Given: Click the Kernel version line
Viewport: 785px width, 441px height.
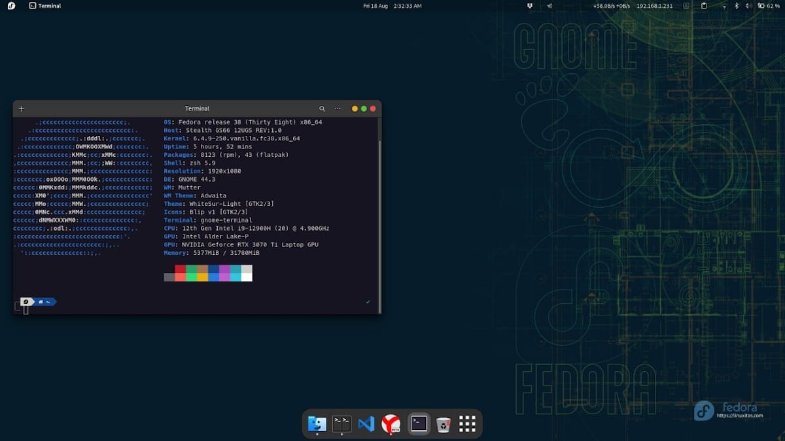Looking at the screenshot, I should (x=232, y=139).
